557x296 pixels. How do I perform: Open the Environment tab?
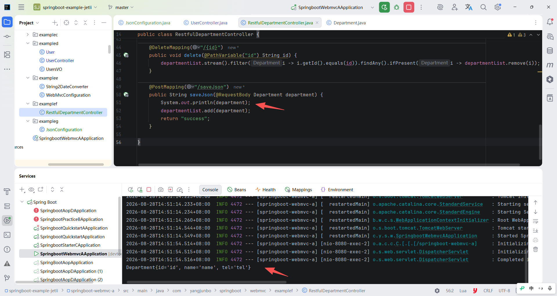(337, 189)
